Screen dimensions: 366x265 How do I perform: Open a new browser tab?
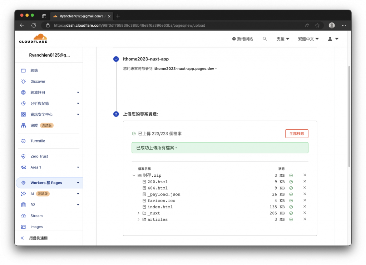118,16
